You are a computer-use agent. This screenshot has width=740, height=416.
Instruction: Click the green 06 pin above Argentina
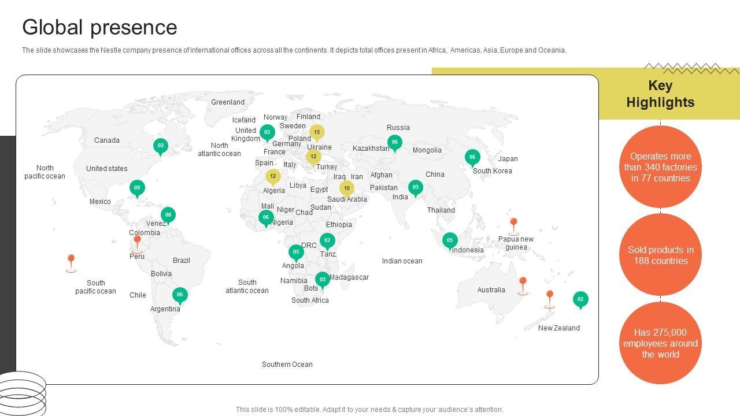tap(180, 295)
